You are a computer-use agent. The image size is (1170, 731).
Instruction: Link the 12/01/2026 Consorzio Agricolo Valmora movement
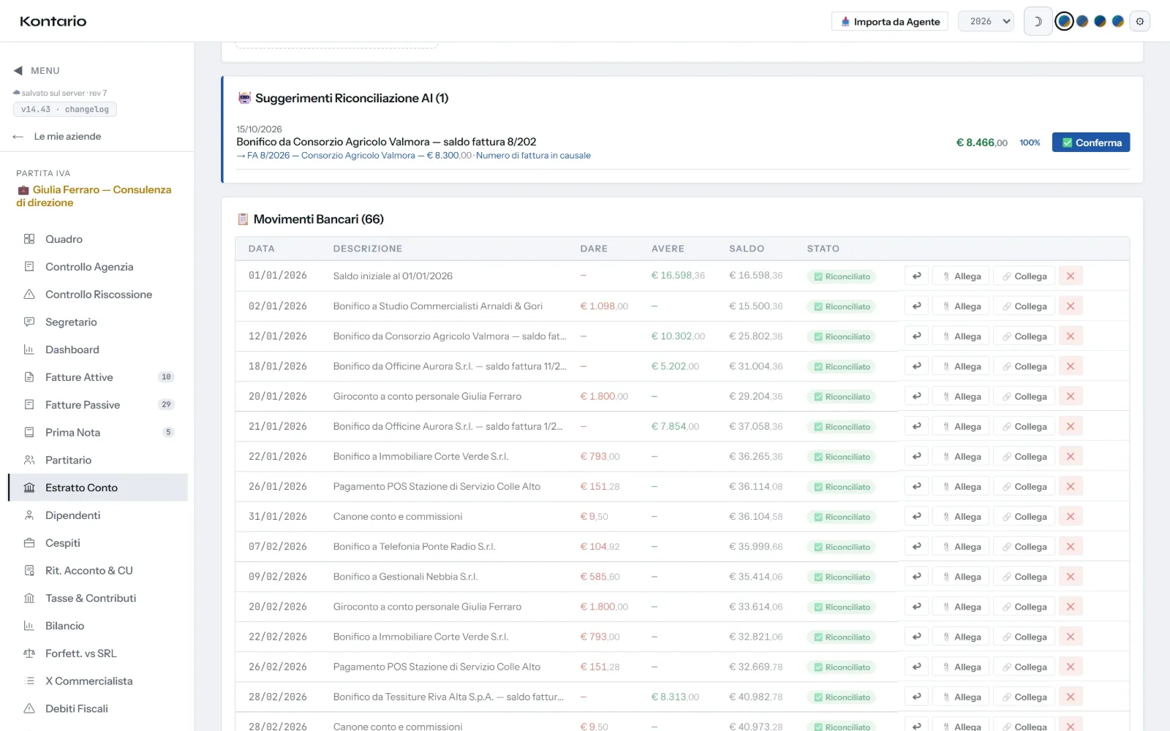pos(1024,336)
